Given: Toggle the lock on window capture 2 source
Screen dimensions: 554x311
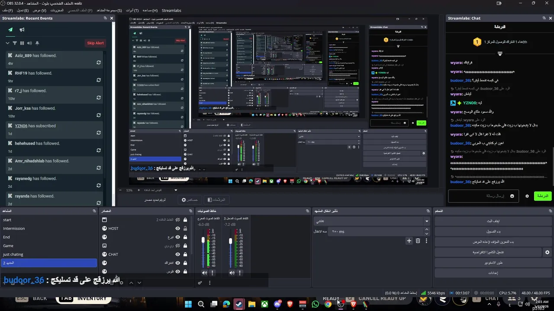Looking at the screenshot, I should (185, 220).
